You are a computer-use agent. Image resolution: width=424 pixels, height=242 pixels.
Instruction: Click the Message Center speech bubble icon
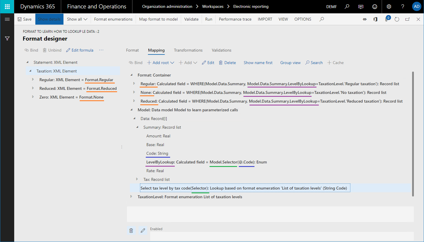pyautogui.click(x=361, y=6)
